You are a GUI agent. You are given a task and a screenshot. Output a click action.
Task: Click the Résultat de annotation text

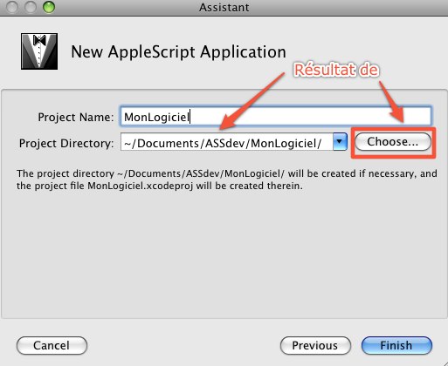[x=336, y=70]
